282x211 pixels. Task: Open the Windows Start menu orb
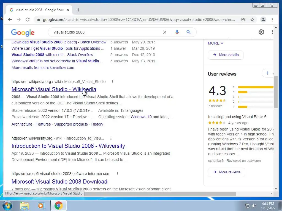(x=7, y=206)
